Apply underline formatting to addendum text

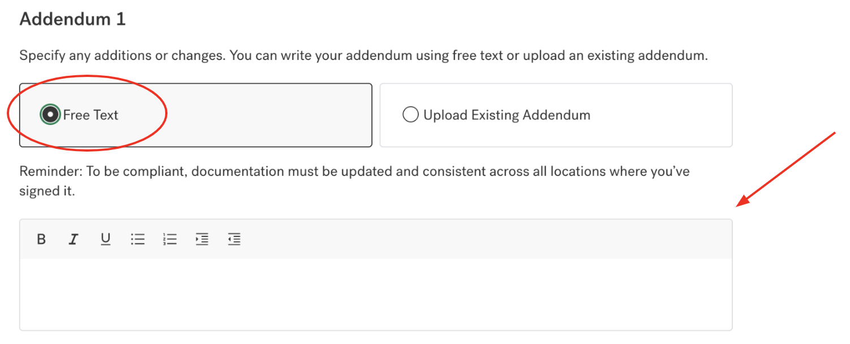pos(105,239)
